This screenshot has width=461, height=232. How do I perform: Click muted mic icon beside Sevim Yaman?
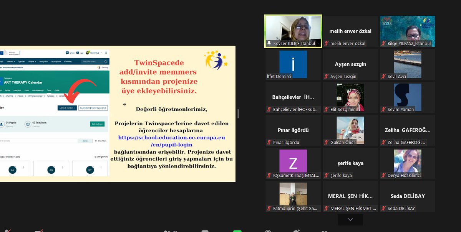click(x=384, y=110)
